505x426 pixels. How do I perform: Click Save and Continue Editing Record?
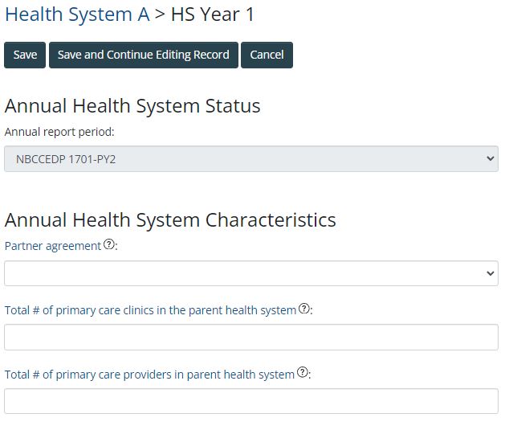[144, 55]
